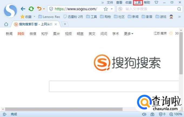Click the 江苏 南京 location text

[x=160, y=33]
